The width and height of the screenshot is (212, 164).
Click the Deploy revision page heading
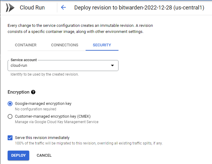pos(139,8)
